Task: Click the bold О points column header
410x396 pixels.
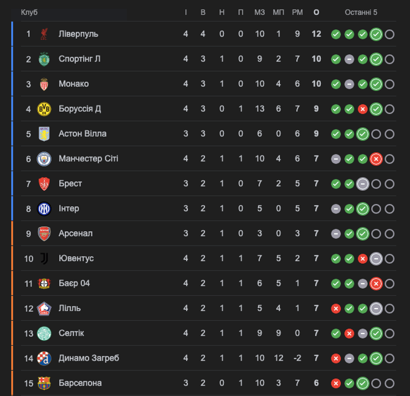Action: coord(316,12)
